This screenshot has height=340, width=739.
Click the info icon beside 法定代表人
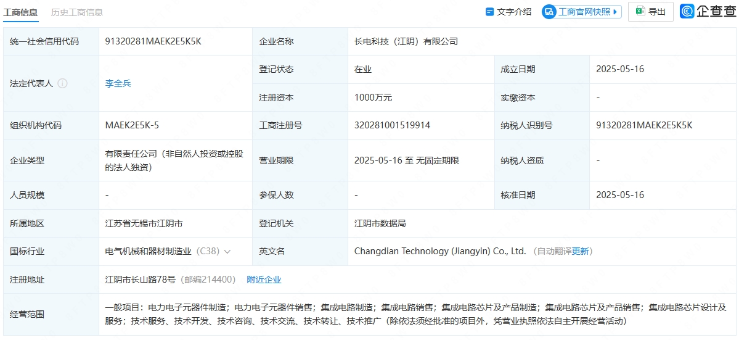point(62,83)
